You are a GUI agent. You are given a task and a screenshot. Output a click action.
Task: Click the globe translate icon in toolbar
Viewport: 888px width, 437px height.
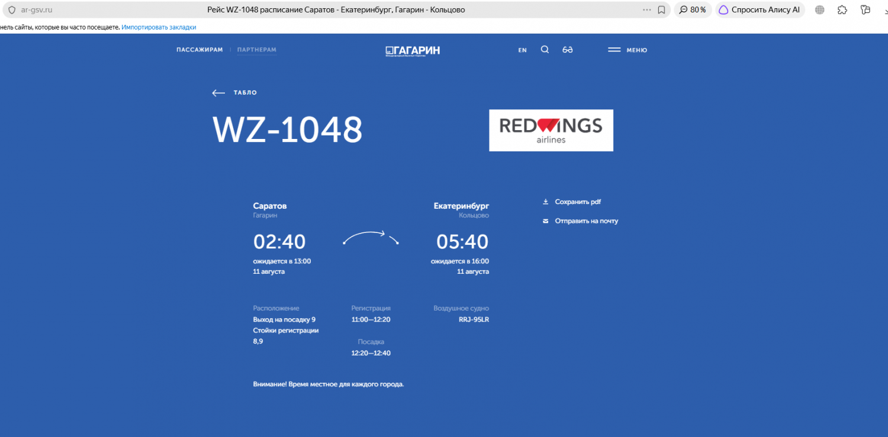coord(820,10)
